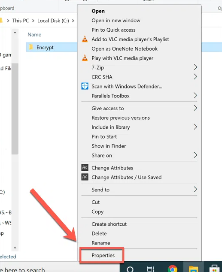222x272 pixels.
Task: Click the breadcrumb chevron before This PC
Action: pos(8,21)
